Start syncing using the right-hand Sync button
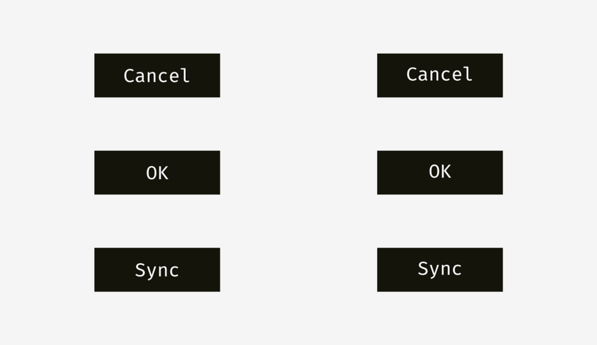This screenshot has width=597, height=345. tap(440, 270)
